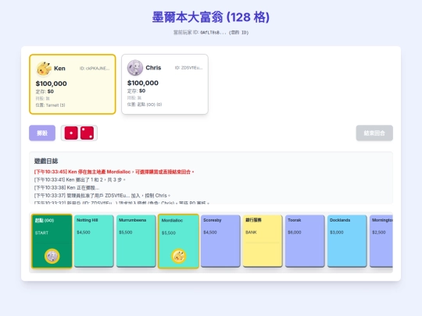Select Chris's player card

point(165,84)
